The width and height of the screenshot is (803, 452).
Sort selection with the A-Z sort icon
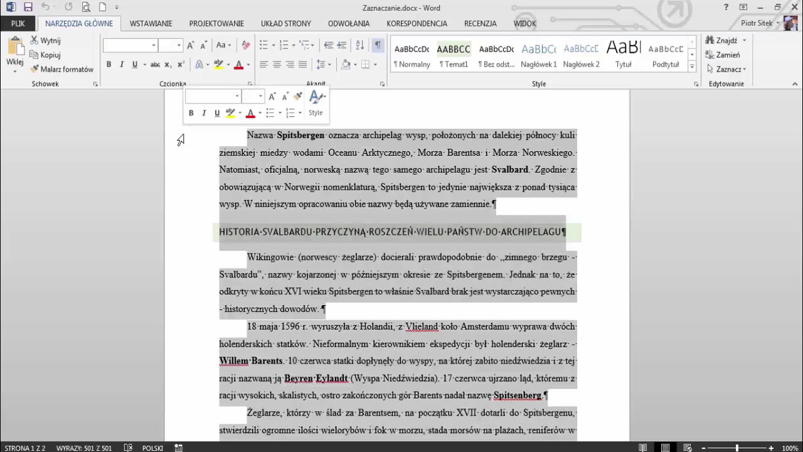pos(359,45)
